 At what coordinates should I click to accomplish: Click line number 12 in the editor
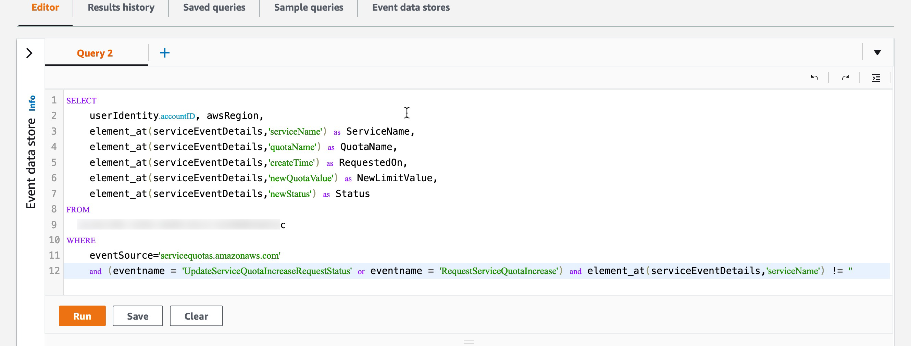point(54,271)
